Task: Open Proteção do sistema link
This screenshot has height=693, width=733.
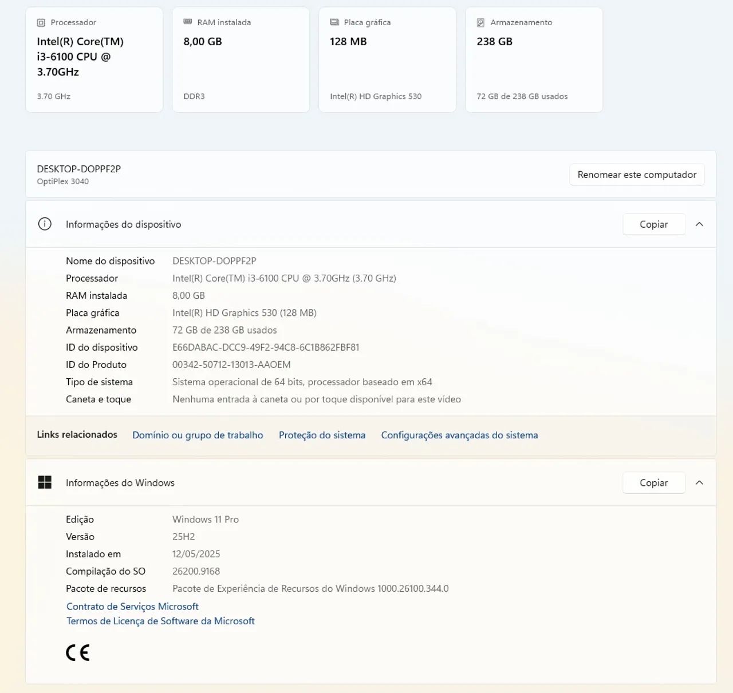Action: click(x=322, y=435)
